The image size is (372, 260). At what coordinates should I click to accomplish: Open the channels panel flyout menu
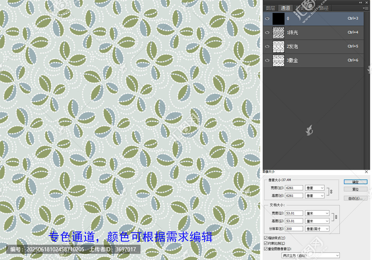pyautogui.click(x=365, y=8)
